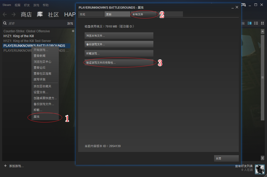Click 备份游戏文件 button in properties dialog
This screenshot has height=177, width=267.
(x=119, y=44)
